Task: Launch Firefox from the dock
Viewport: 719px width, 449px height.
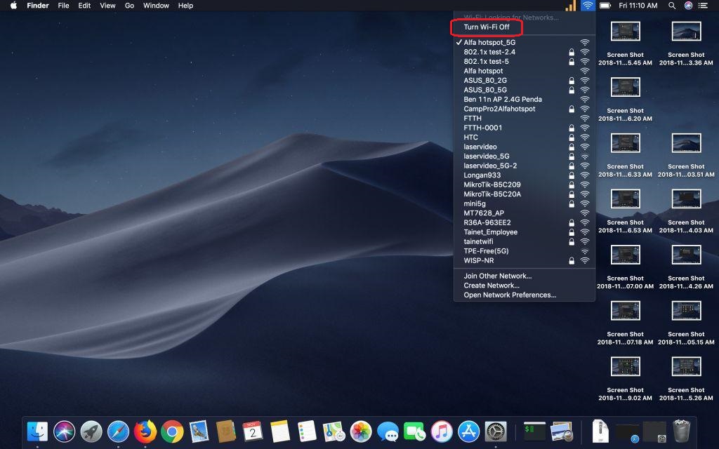Action: [145, 431]
